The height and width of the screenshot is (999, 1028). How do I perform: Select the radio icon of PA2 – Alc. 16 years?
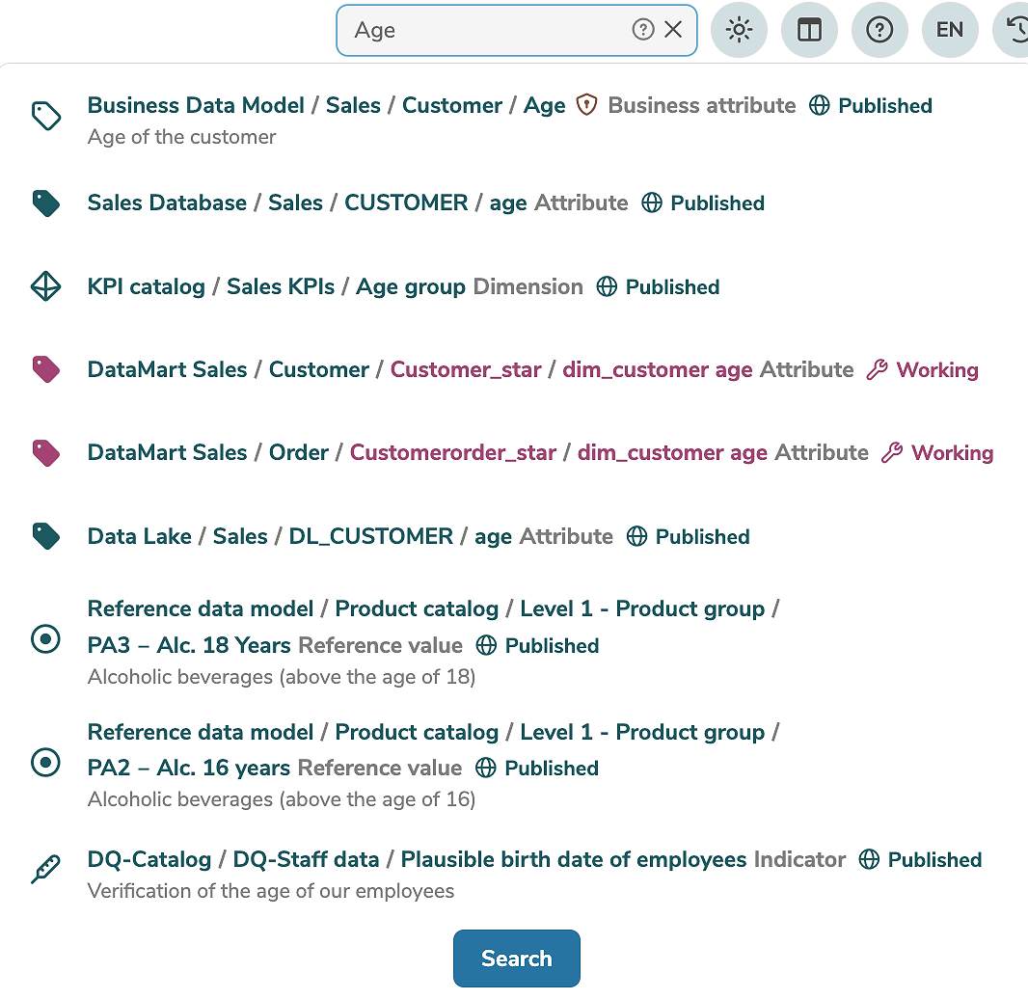pyautogui.click(x=45, y=761)
